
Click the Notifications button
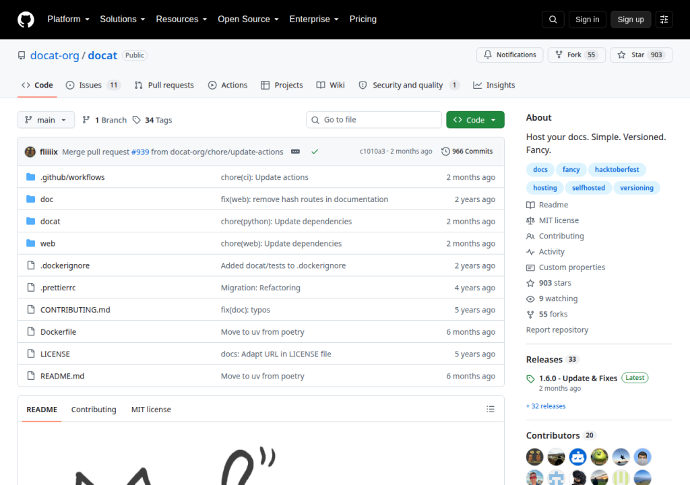point(510,55)
